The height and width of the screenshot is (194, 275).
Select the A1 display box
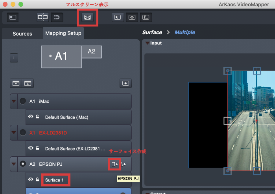pyautogui.click(x=61, y=57)
